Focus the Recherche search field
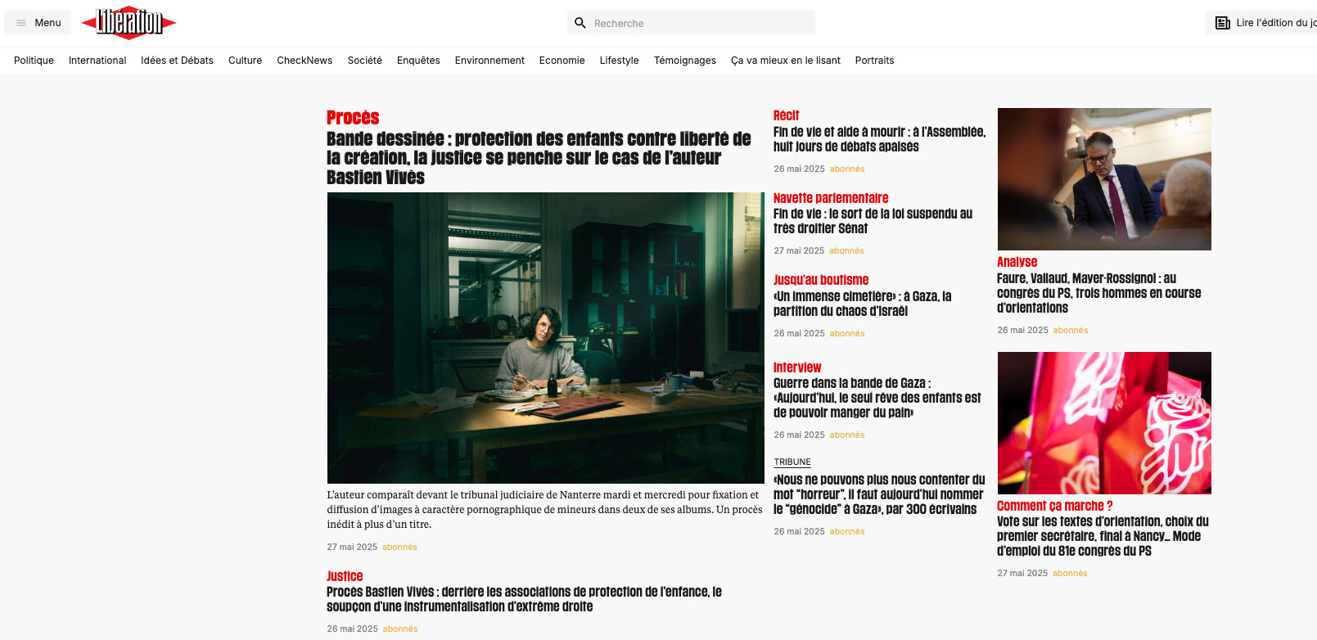This screenshot has height=640, width=1317. (691, 23)
